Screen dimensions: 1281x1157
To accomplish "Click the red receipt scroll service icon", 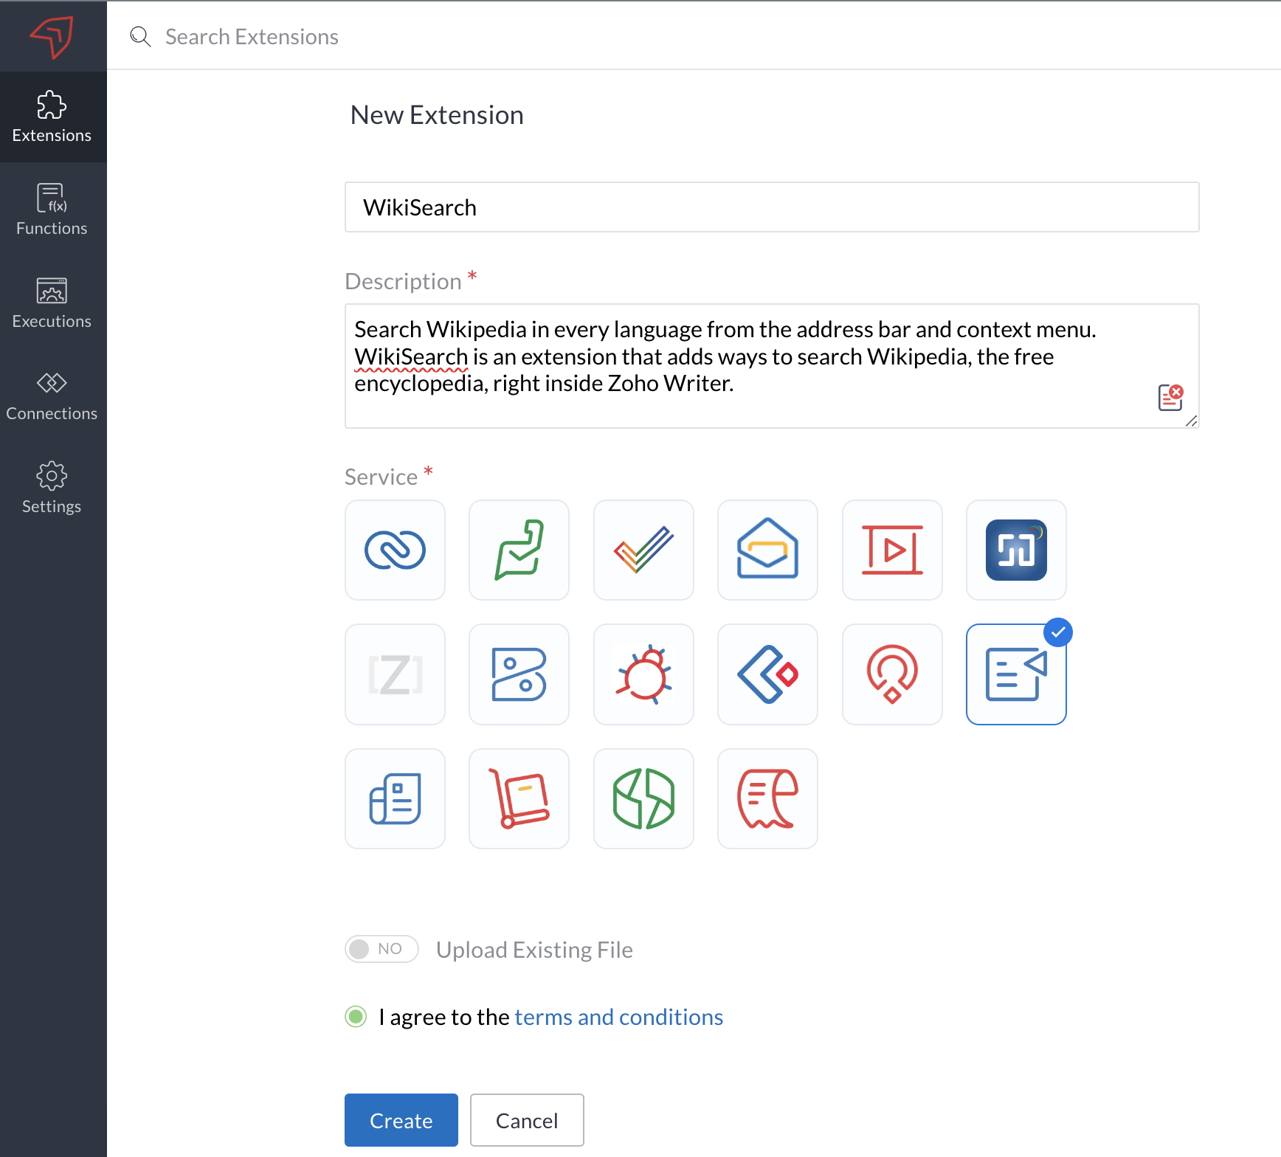I will 767,799.
